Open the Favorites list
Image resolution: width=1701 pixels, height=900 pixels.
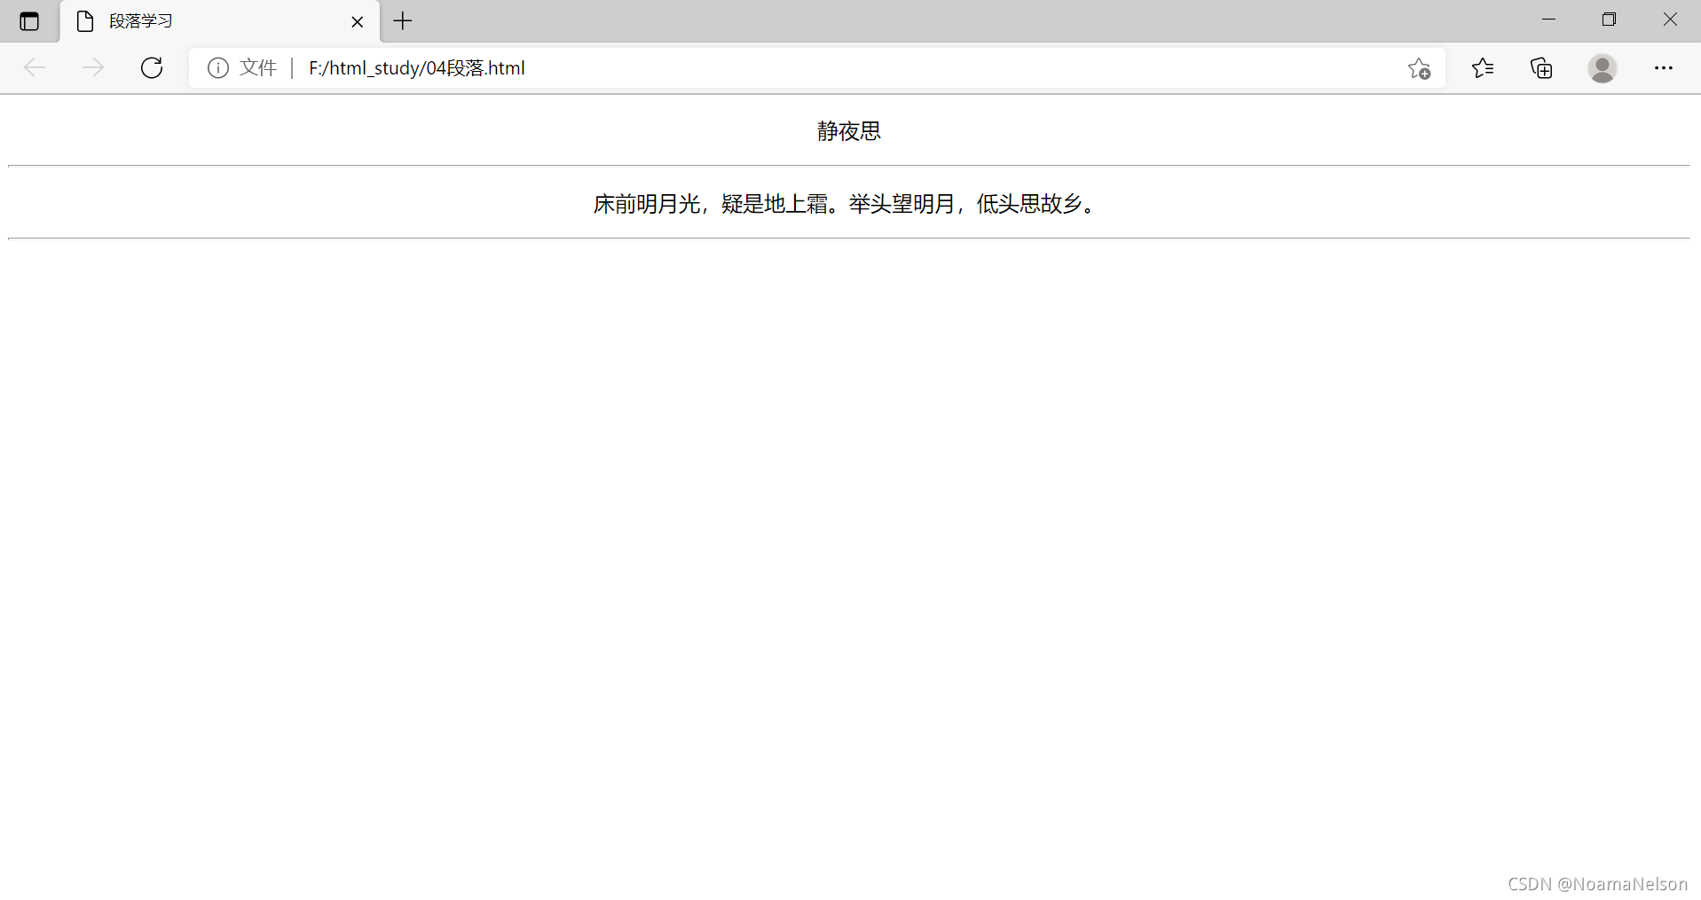tap(1482, 68)
